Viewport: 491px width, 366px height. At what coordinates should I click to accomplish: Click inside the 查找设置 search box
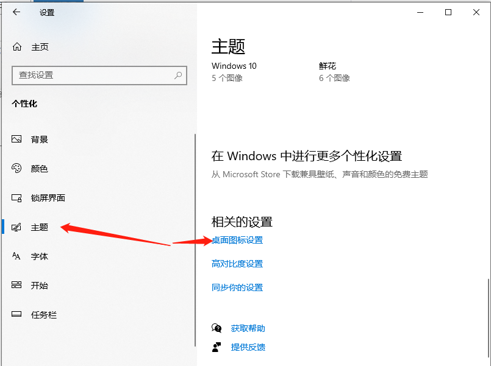[x=98, y=75]
